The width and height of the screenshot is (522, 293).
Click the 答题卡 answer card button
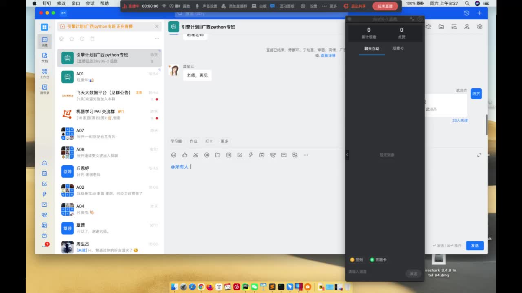click(x=378, y=260)
